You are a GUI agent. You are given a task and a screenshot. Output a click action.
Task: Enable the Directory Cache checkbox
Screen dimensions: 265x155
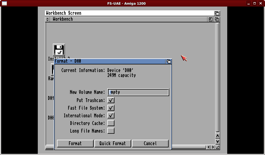tap(111, 123)
